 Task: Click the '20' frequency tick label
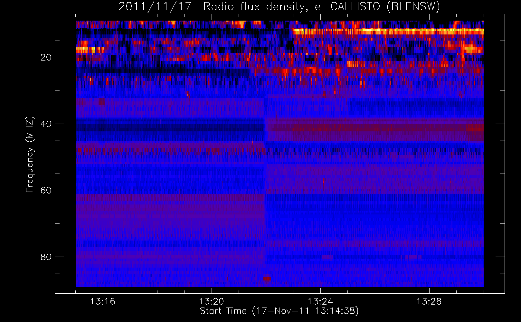[46, 57]
